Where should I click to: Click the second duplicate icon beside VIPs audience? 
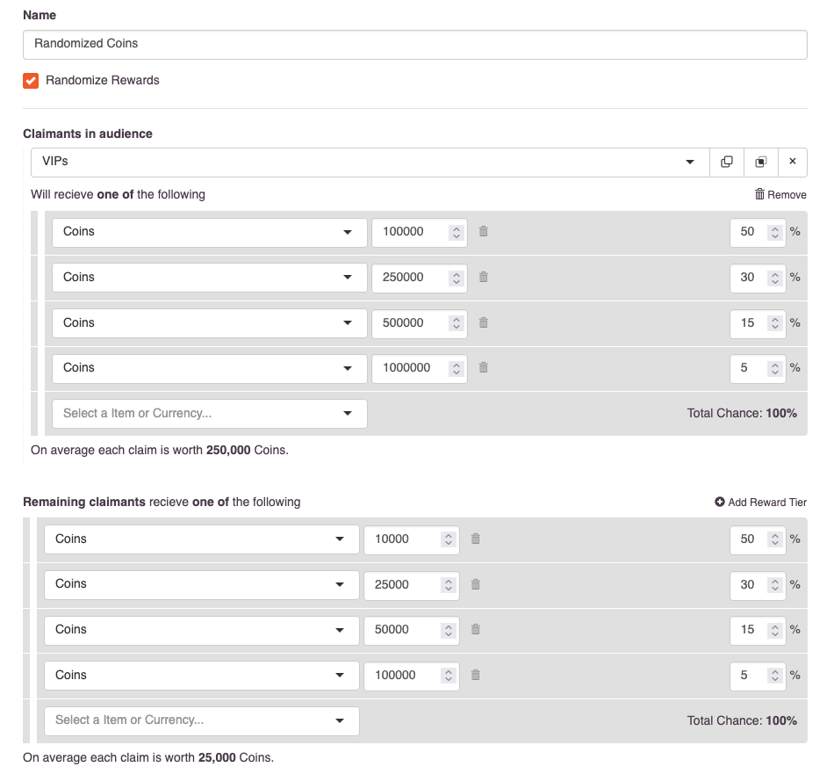point(760,162)
